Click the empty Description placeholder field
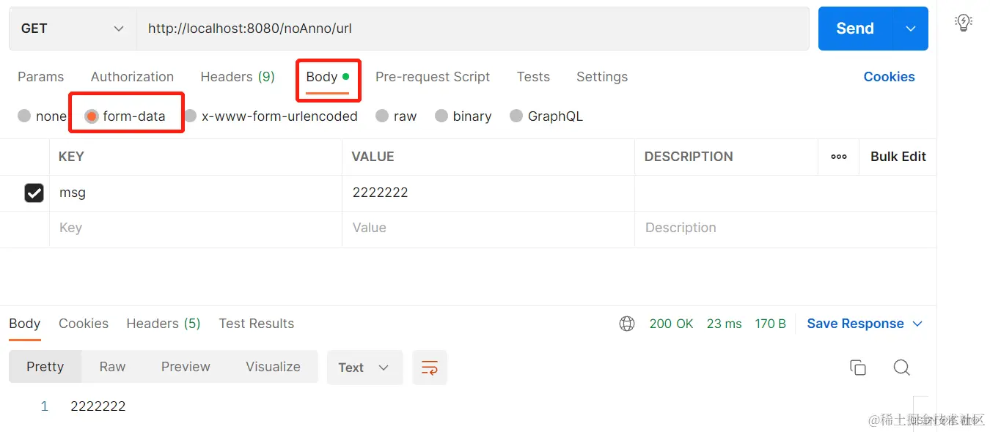Image resolution: width=990 pixels, height=432 pixels. [x=785, y=228]
